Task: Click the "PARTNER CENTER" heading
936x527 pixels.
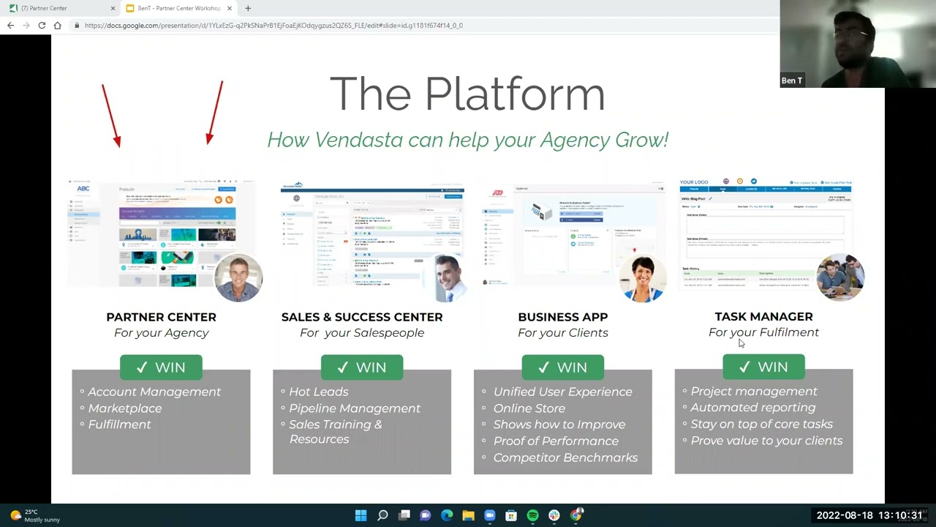Action: 161,317
